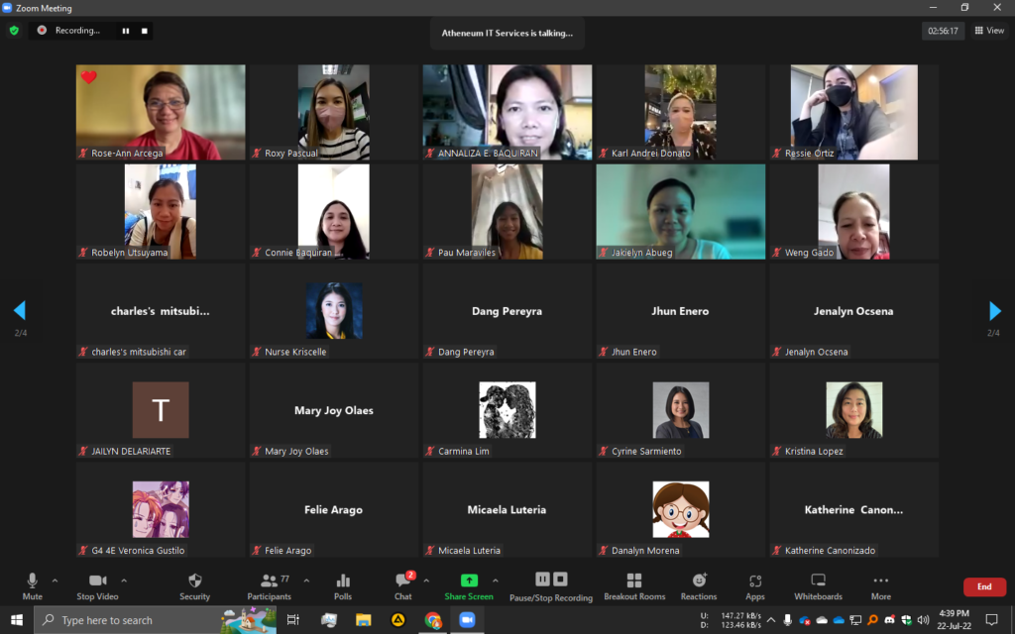Image resolution: width=1015 pixels, height=634 pixels.
Task: Open the Apps icon
Action: click(755, 581)
